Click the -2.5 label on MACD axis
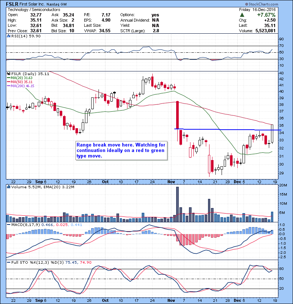293x304 pixels. point(282,257)
